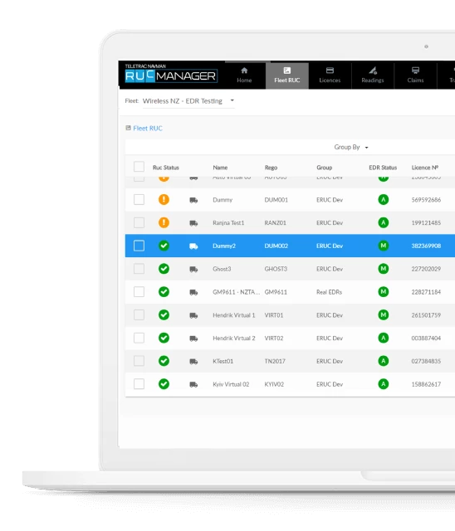455x531 pixels.
Task: Click the GM9611 truck icon
Action: pos(193,292)
